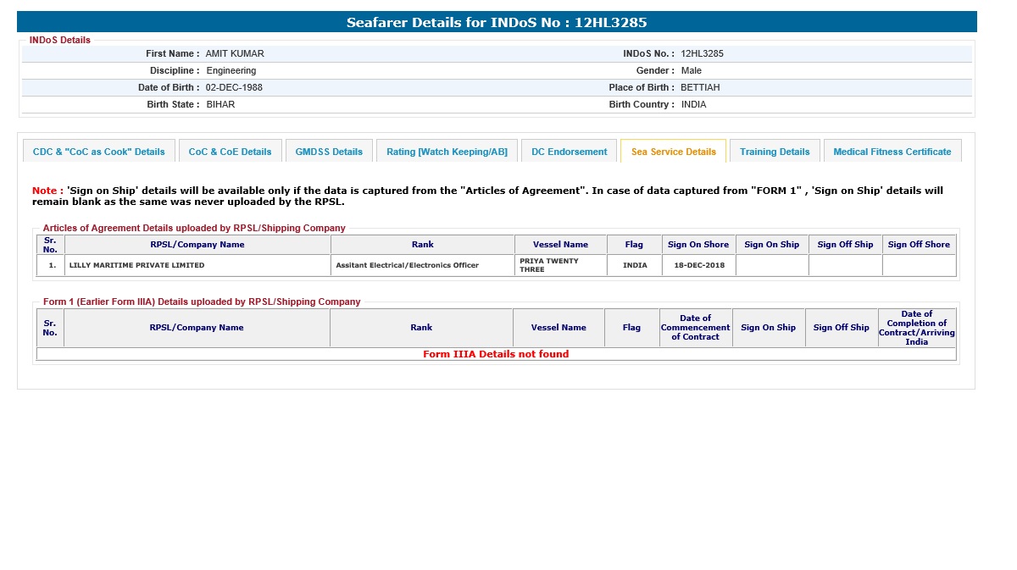Click Sign On Shore date 18-DEC-2018
Image resolution: width=1017 pixels, height=570 pixels.
[x=698, y=265]
